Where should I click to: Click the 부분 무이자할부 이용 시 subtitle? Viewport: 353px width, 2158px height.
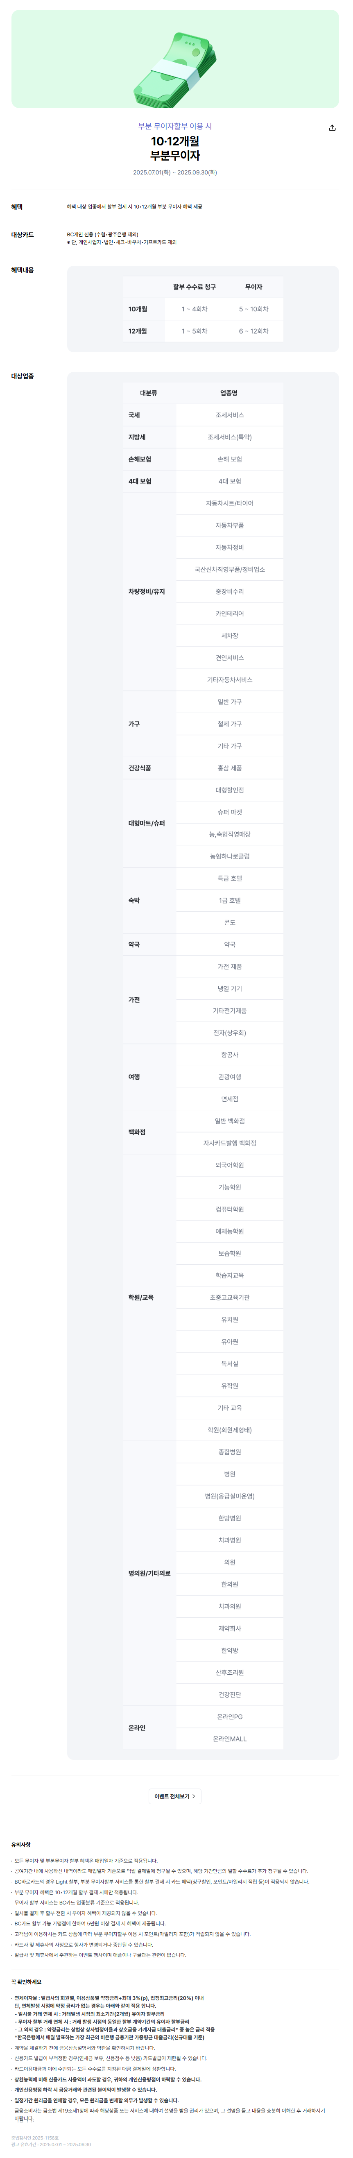coord(175,126)
